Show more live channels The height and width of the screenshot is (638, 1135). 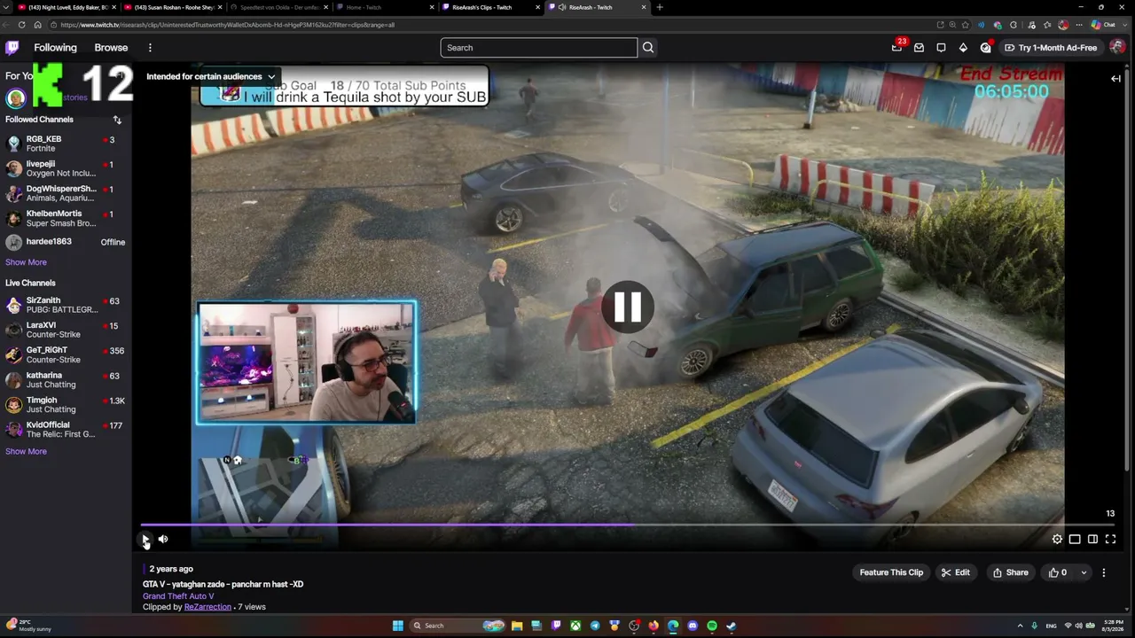pyautogui.click(x=26, y=452)
